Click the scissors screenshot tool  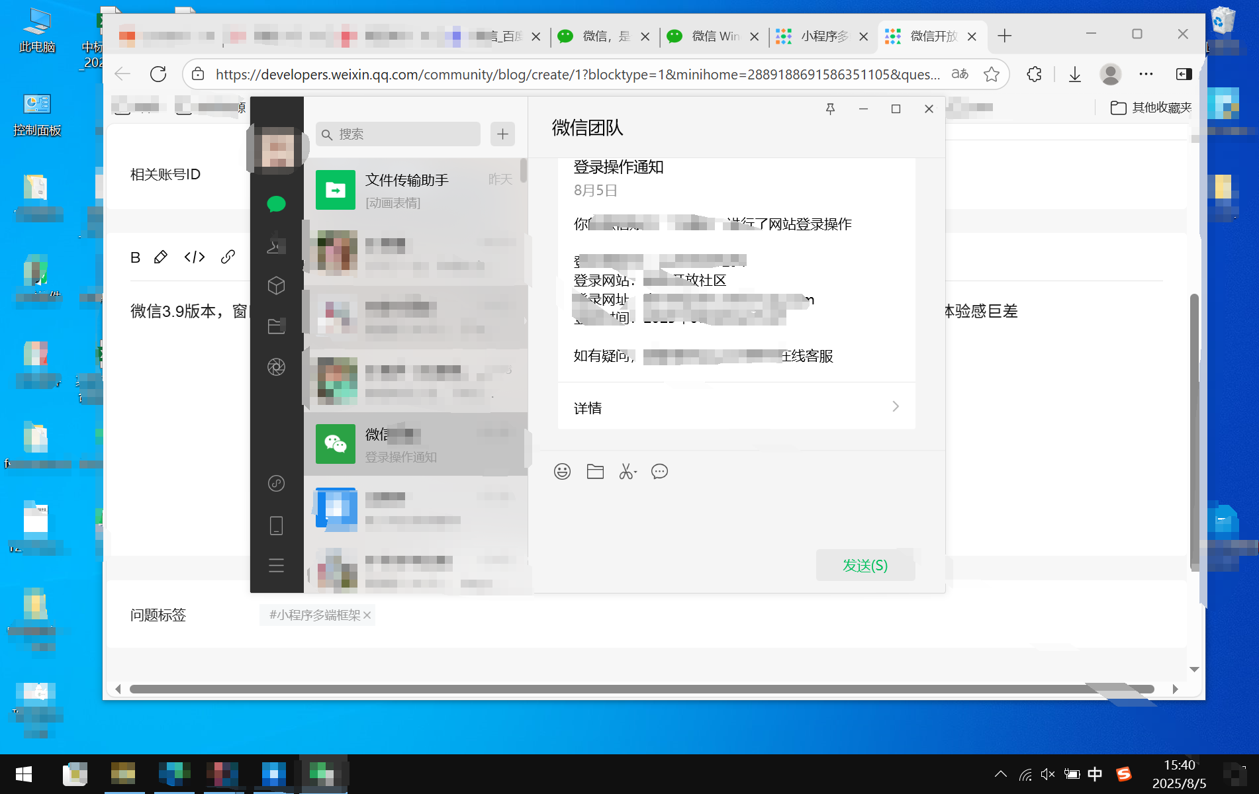click(628, 471)
